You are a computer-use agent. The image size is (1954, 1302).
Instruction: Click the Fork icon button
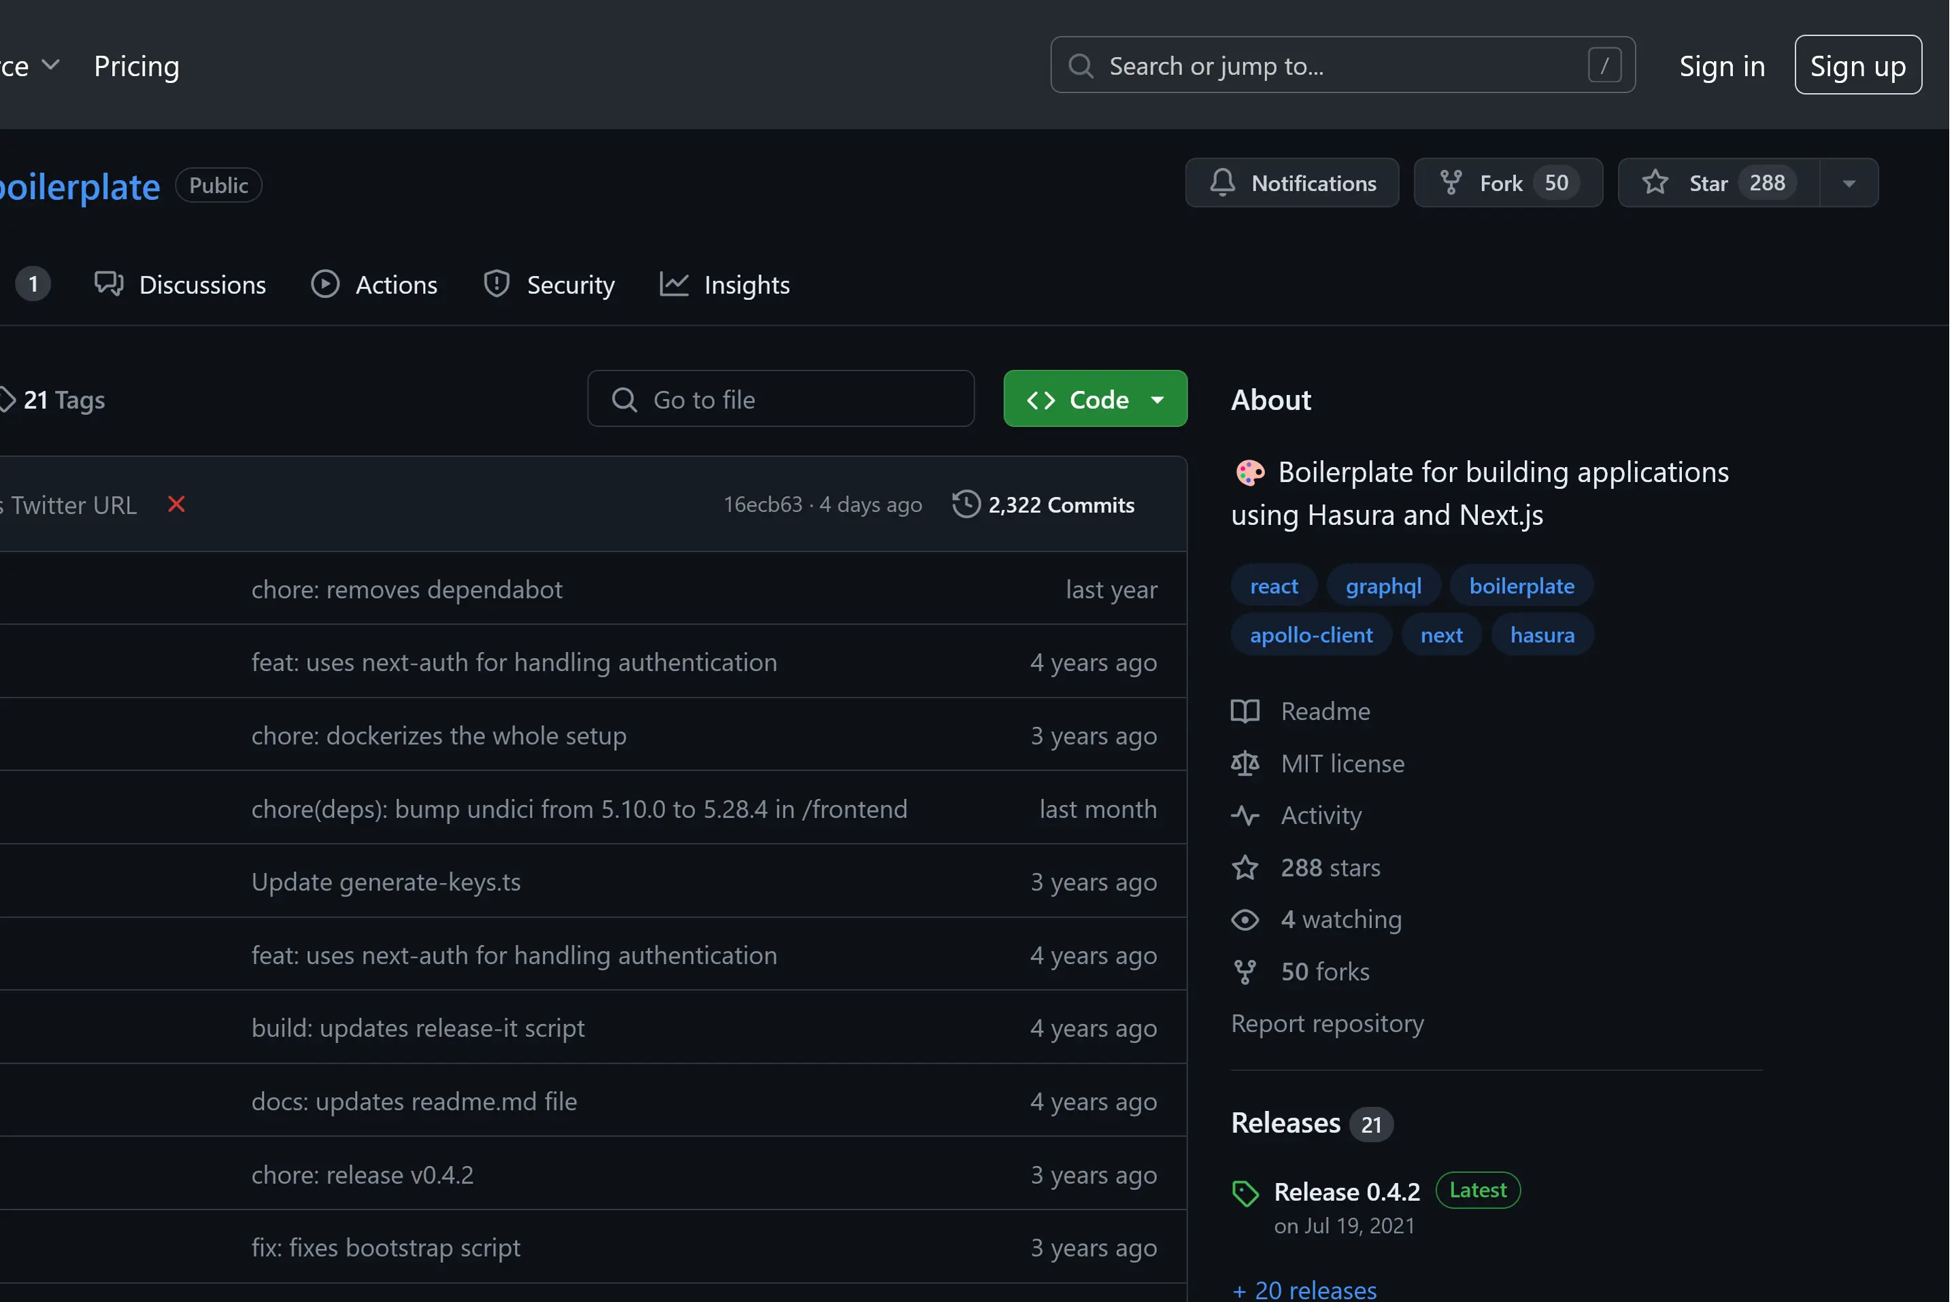pyautogui.click(x=1450, y=183)
